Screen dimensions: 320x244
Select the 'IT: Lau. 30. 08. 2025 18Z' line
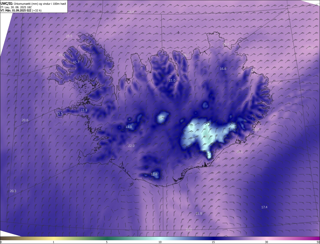coord(16,7)
